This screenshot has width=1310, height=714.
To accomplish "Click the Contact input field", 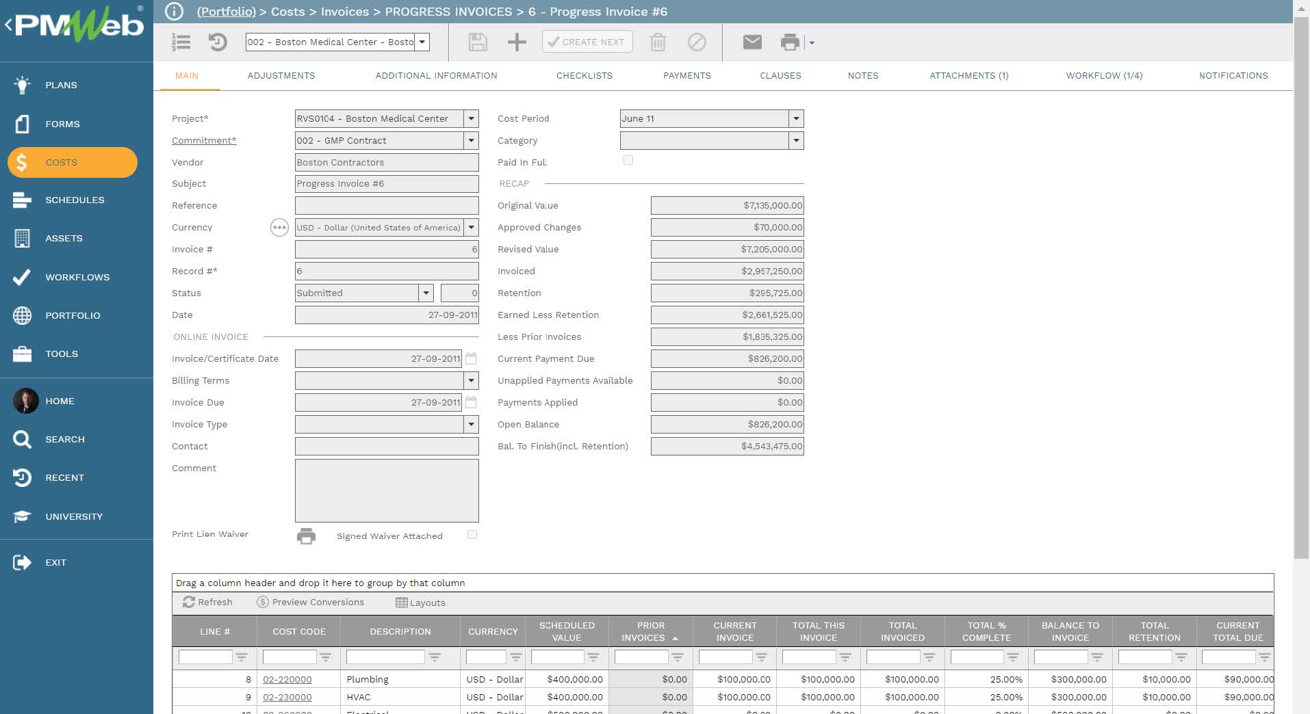I will (387, 446).
